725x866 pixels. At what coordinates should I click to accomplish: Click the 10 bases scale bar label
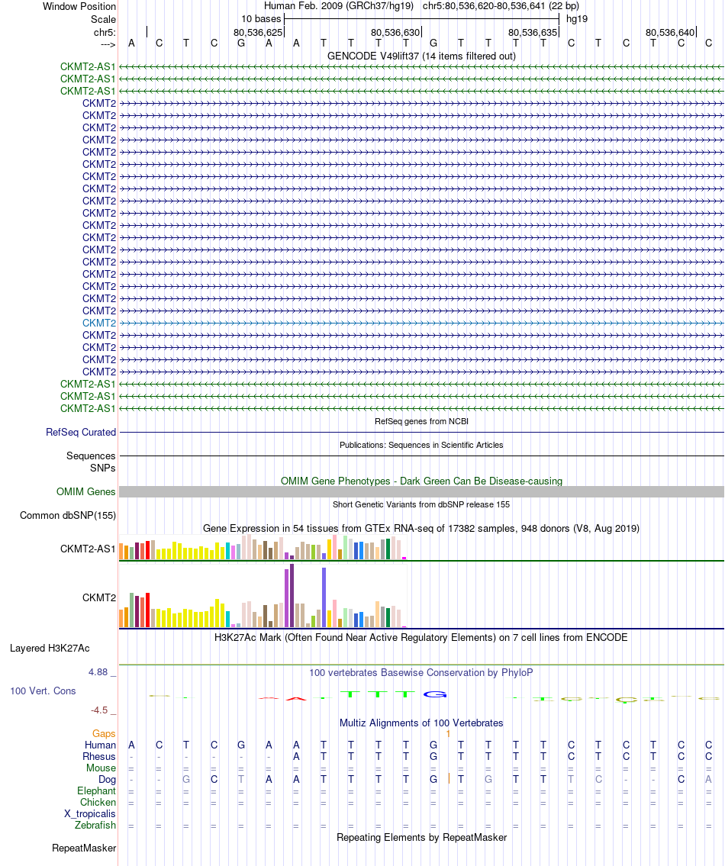pyautogui.click(x=261, y=19)
